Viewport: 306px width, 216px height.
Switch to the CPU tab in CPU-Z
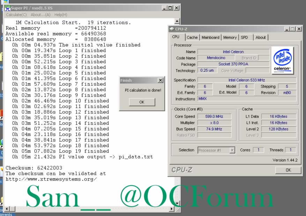176,37
